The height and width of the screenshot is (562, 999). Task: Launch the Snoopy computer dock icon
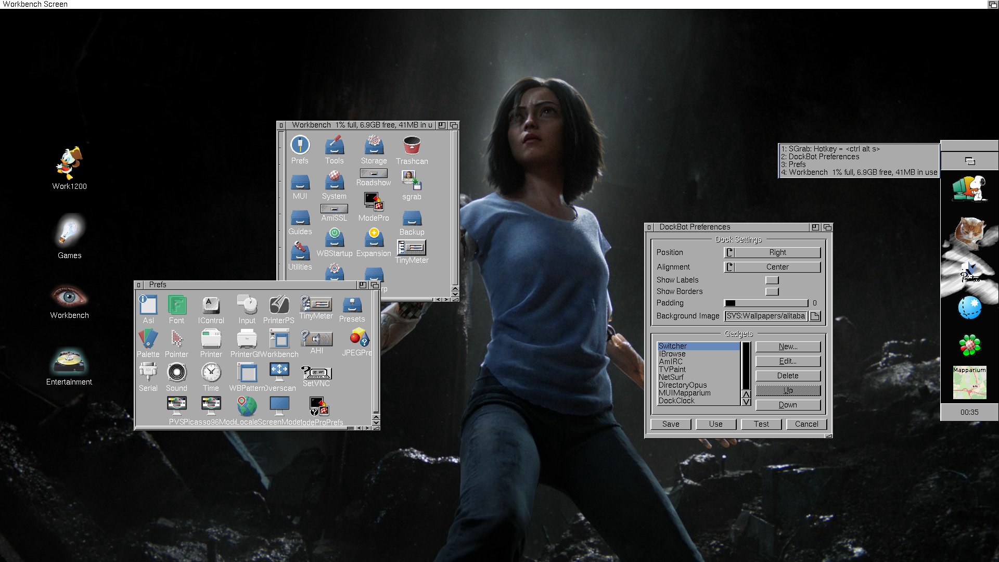coord(969,188)
